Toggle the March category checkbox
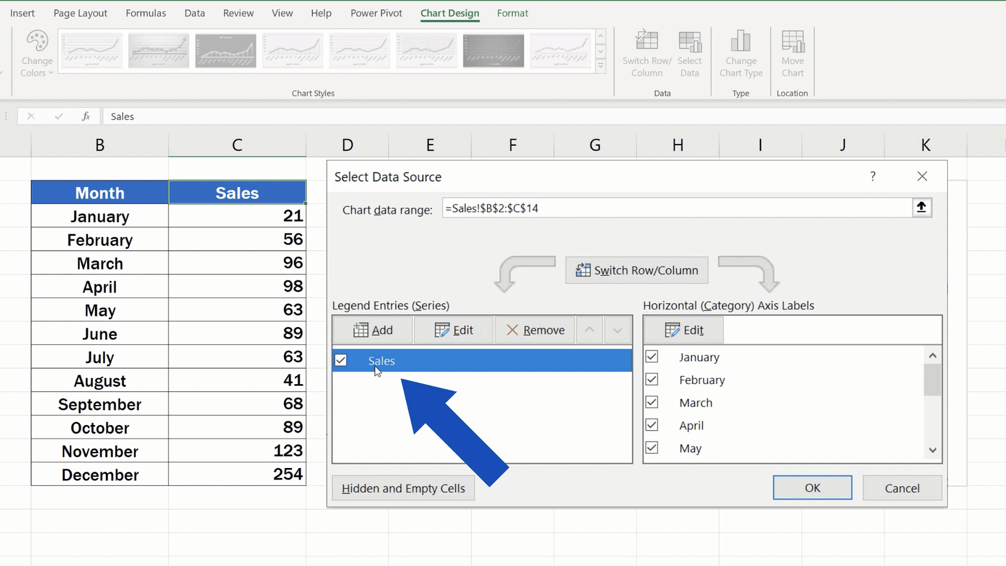This screenshot has width=1006, height=566. tap(652, 402)
